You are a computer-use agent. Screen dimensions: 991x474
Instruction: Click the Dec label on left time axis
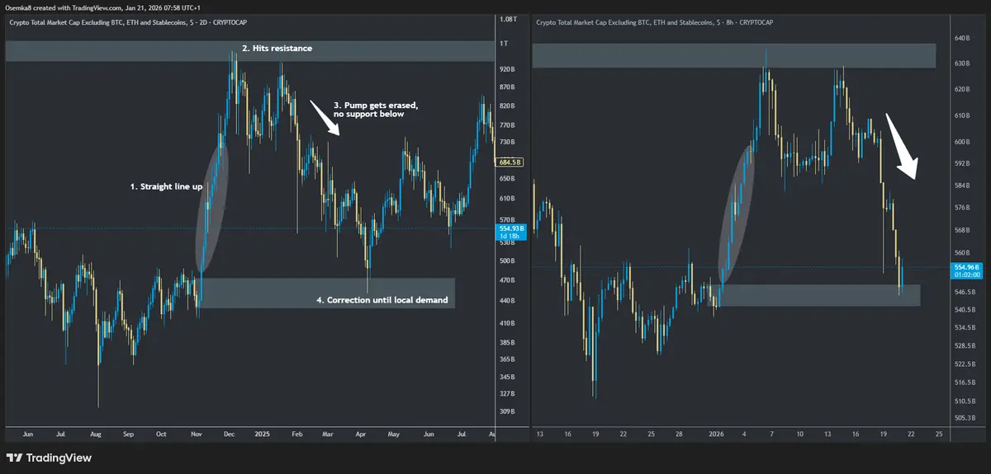[x=229, y=434]
